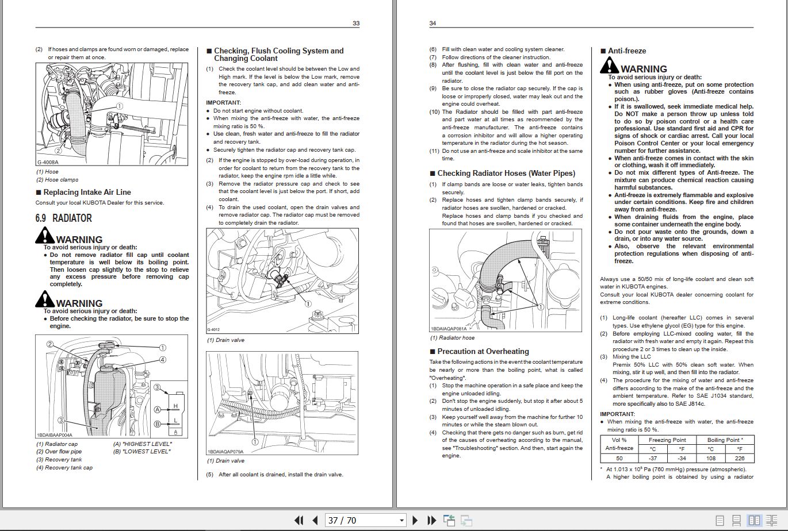788x531 pixels.
Task: Click the anti-freeze freezing point table
Action: (677, 449)
